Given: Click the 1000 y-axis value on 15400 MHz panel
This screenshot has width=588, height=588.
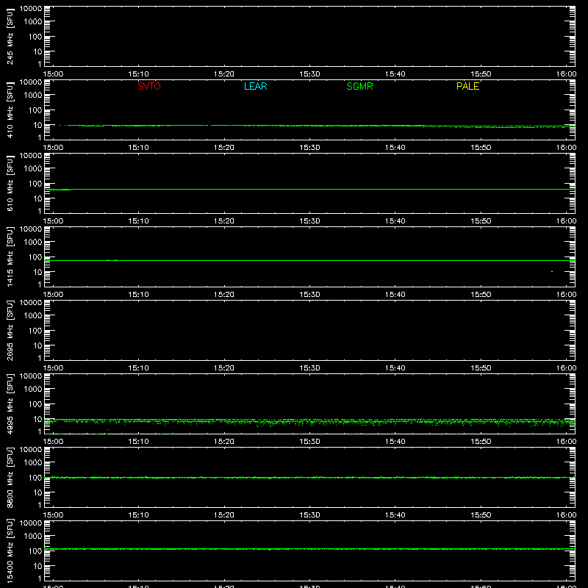Looking at the screenshot, I should [33, 536].
